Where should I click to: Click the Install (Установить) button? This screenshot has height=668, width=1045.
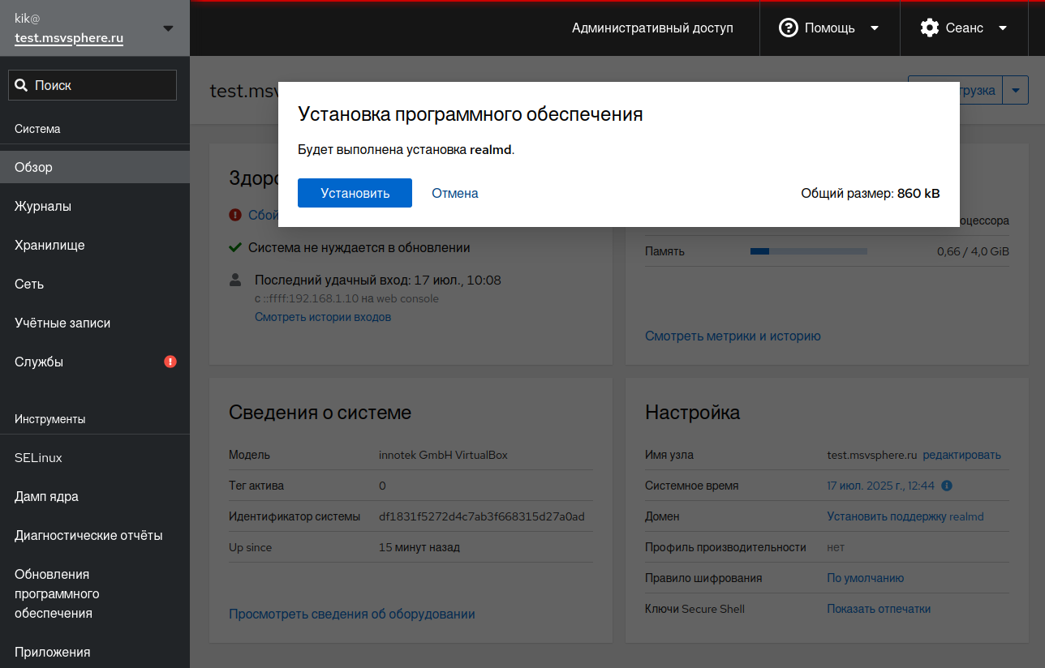pos(355,193)
